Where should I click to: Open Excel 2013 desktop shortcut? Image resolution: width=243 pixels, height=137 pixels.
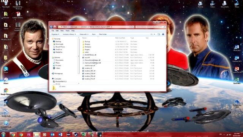(x=237, y=81)
